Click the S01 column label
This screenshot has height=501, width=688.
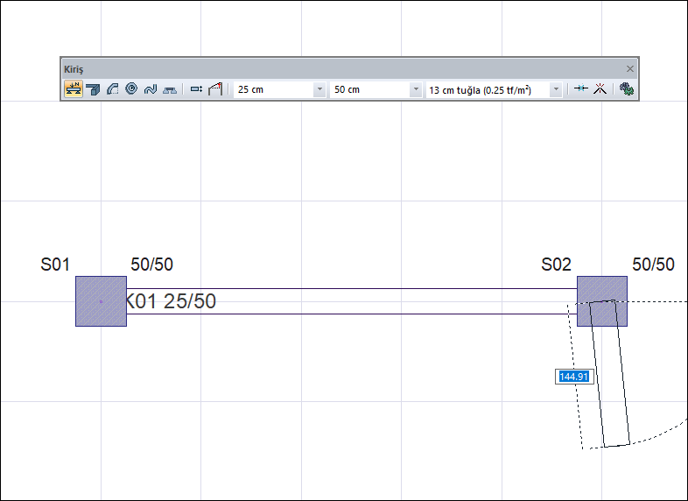point(55,265)
